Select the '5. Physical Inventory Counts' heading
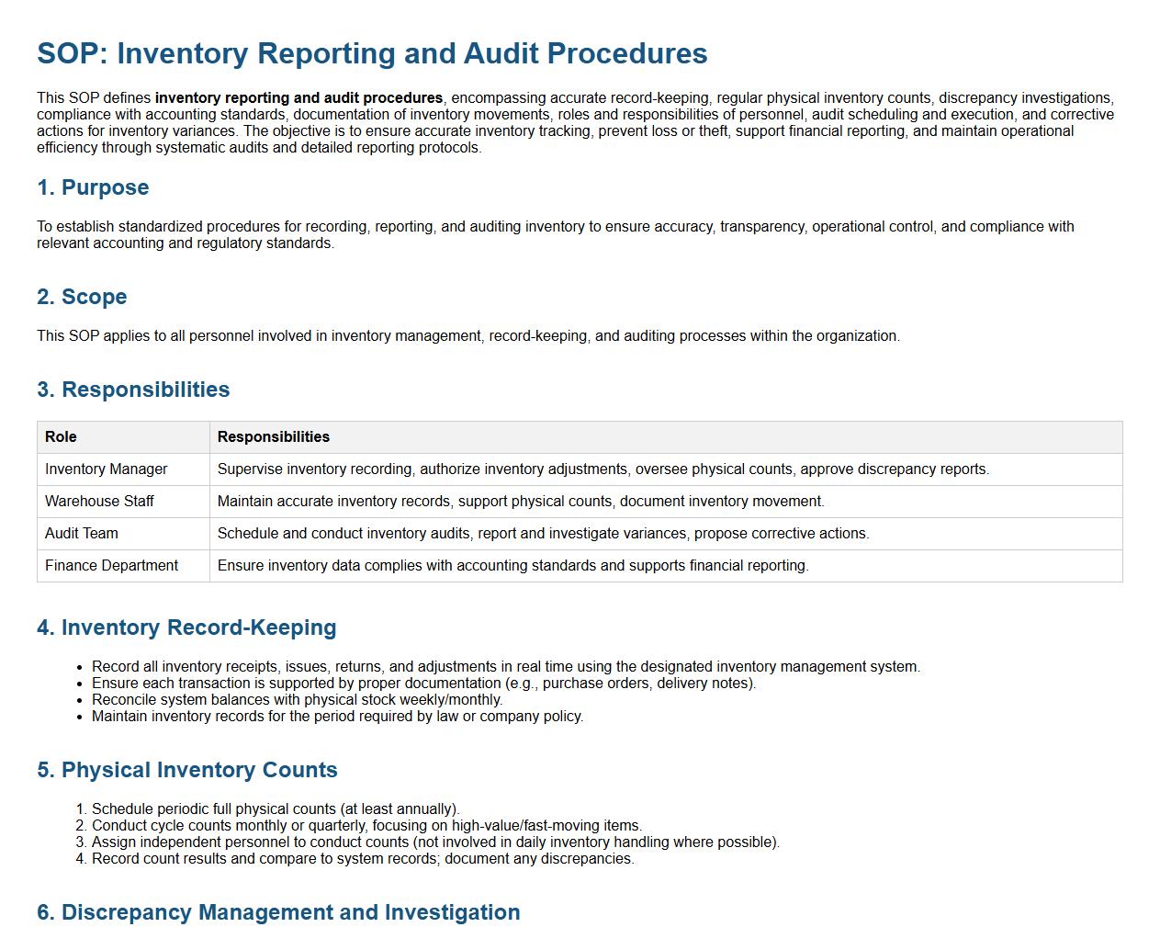Screen dimensions: 1160x927 point(187,770)
